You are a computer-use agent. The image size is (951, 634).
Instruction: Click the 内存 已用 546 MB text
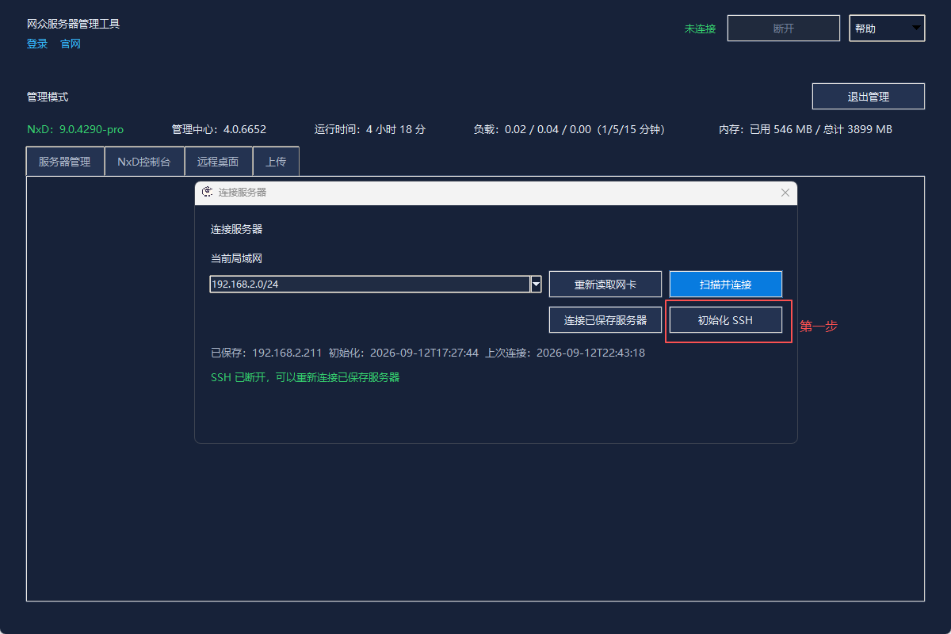tap(805, 129)
